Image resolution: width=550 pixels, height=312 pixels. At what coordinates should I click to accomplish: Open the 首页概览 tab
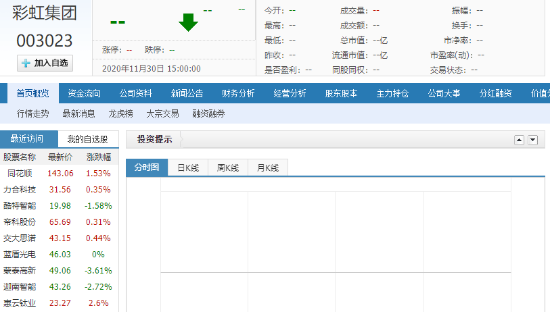(33, 93)
